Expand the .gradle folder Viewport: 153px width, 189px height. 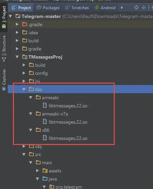[x=17, y=24]
